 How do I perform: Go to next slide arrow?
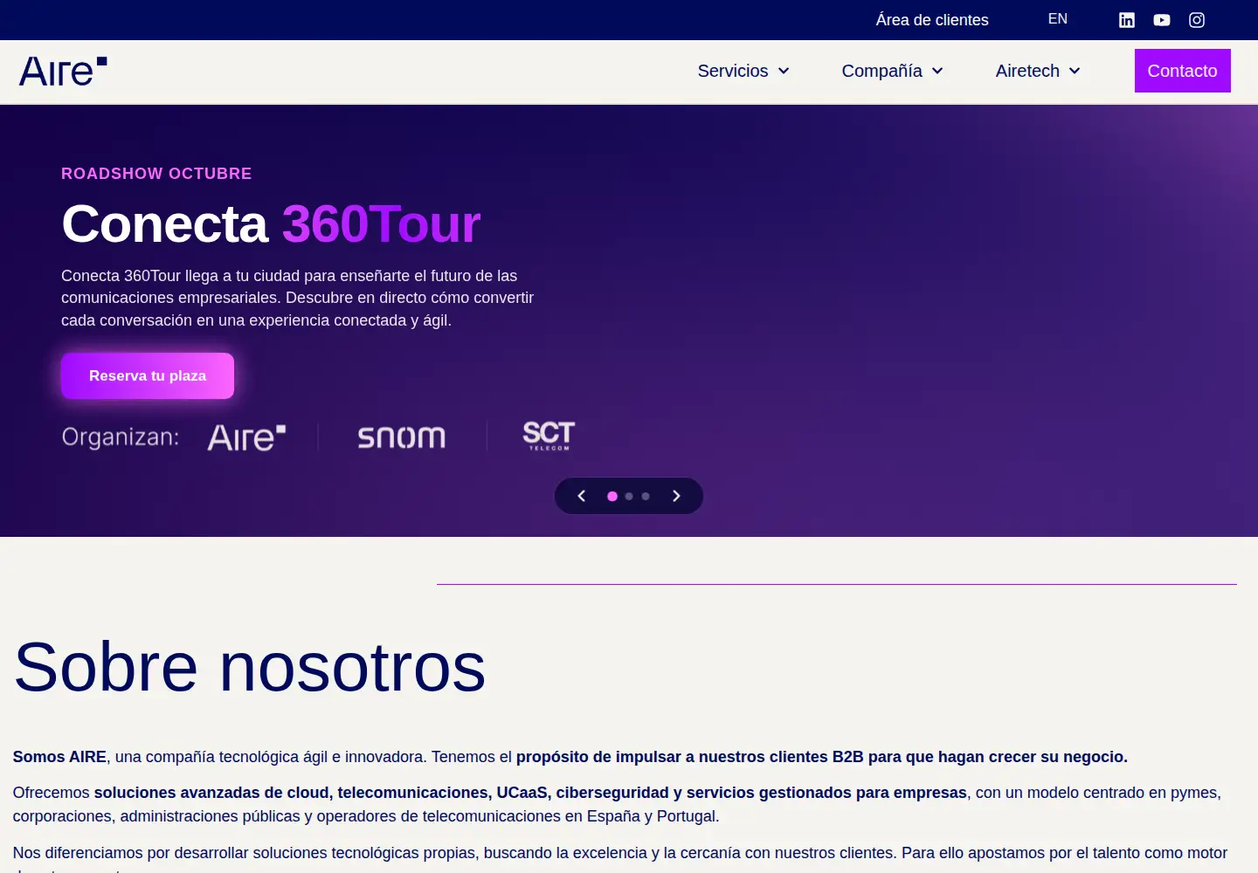(x=676, y=496)
